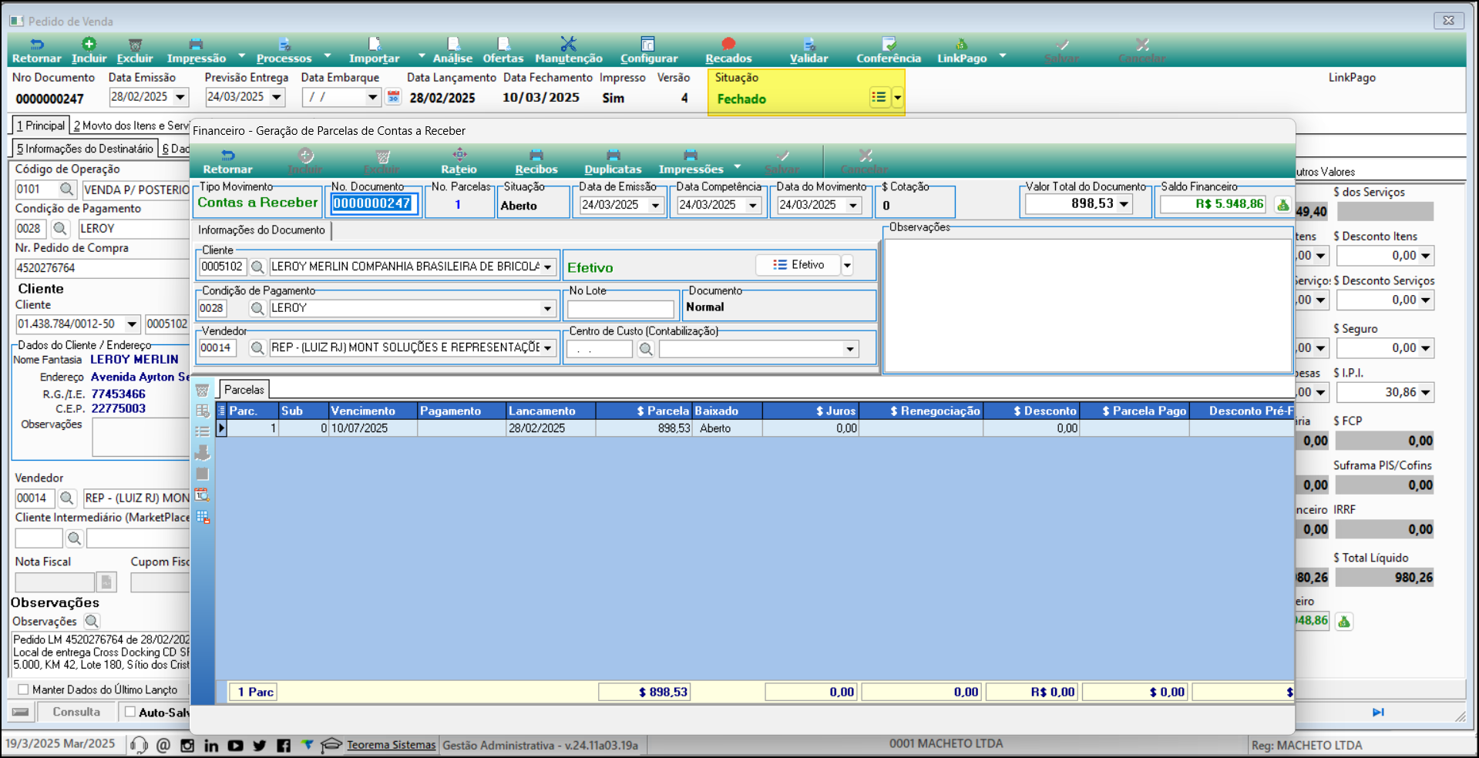1479x758 pixels.
Task: Click the Vencimento cell 10/07/2025
Action: pos(373,428)
